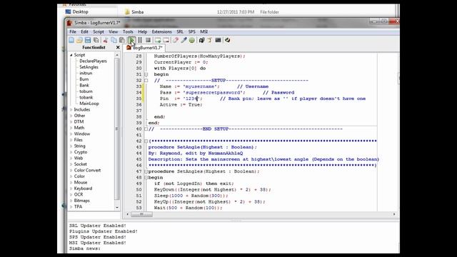Expand the Math tree node

click(71, 128)
